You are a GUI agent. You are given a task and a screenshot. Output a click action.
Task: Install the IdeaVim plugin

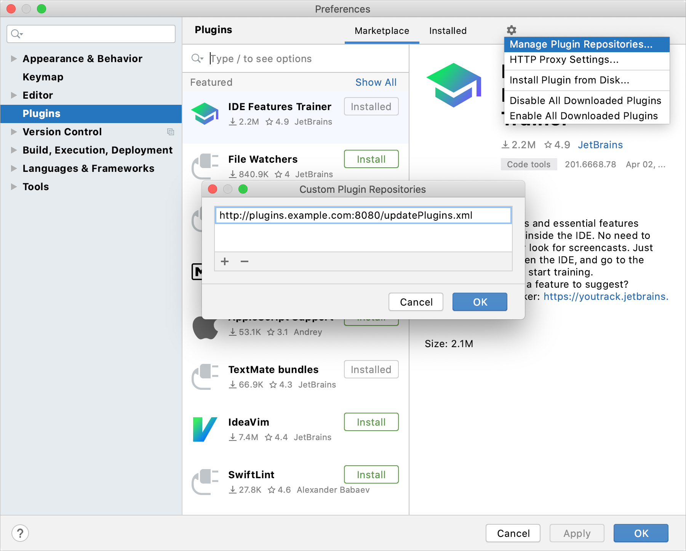[371, 422]
